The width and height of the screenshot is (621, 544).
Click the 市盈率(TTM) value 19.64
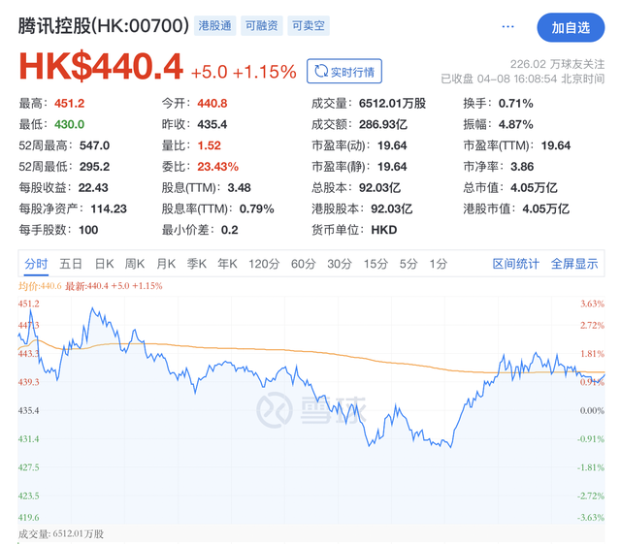point(556,145)
